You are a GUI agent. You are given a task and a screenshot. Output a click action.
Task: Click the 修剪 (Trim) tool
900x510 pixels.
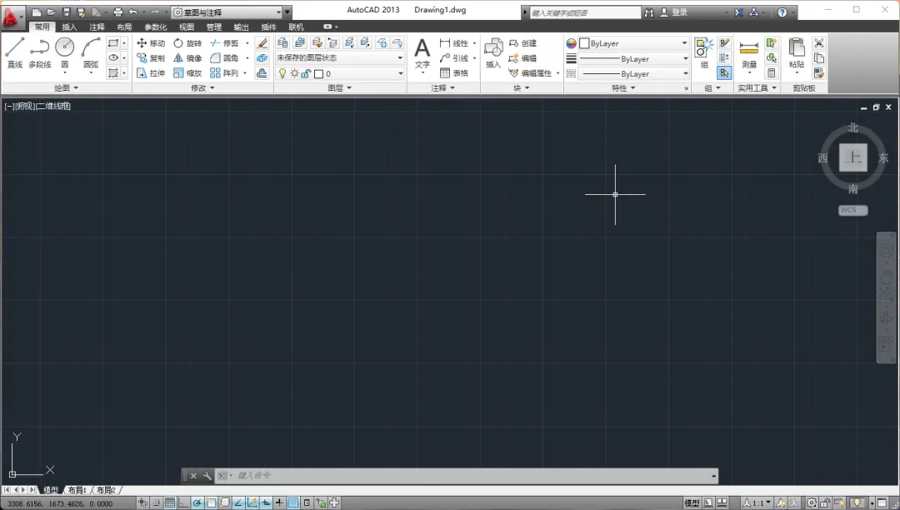pos(224,43)
